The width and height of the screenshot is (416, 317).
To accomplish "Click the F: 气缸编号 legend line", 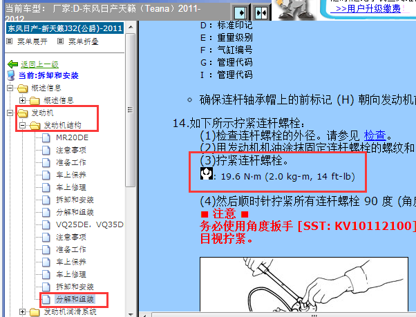I will [226, 50].
